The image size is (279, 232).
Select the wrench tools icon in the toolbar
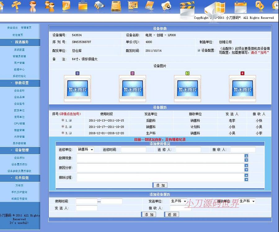pyautogui.click(x=17, y=6)
